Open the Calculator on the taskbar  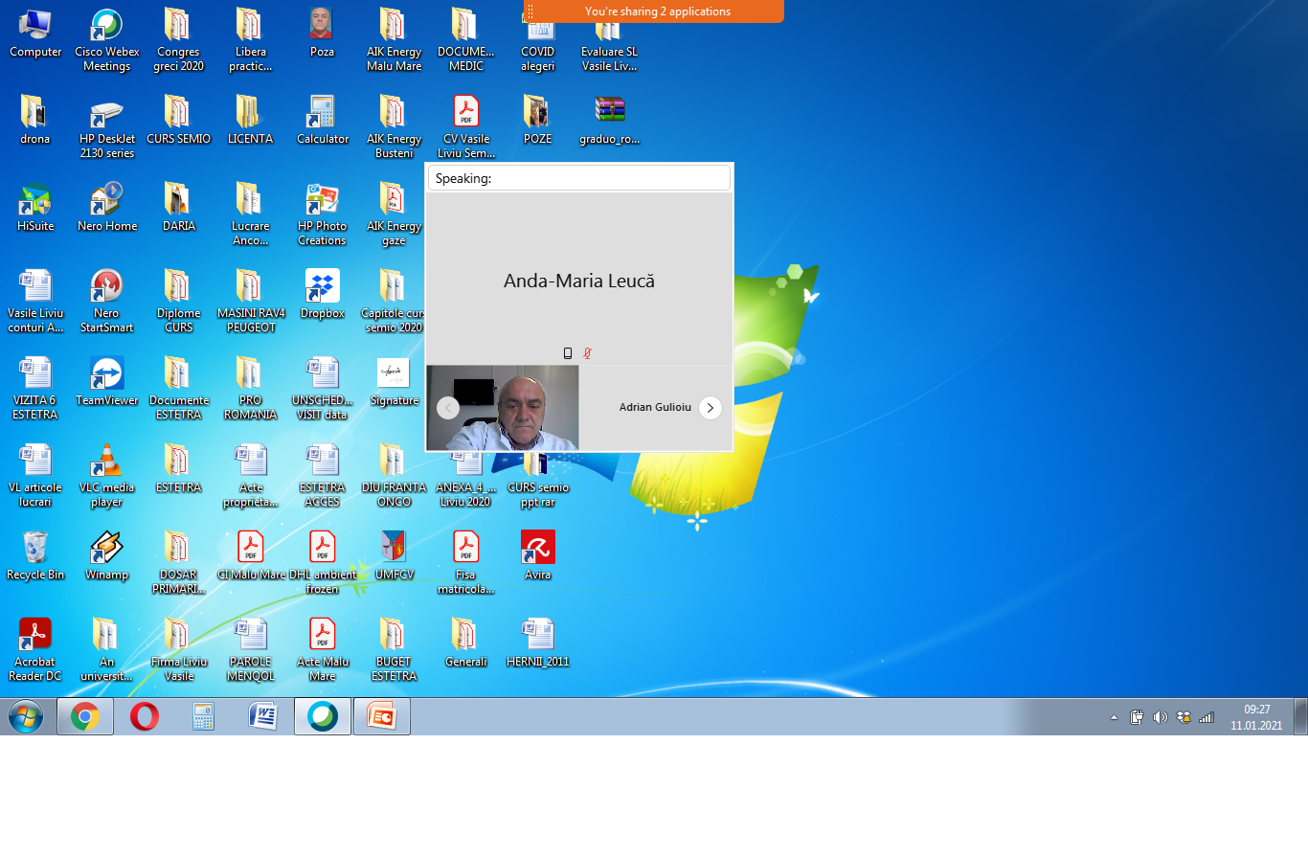point(203,716)
